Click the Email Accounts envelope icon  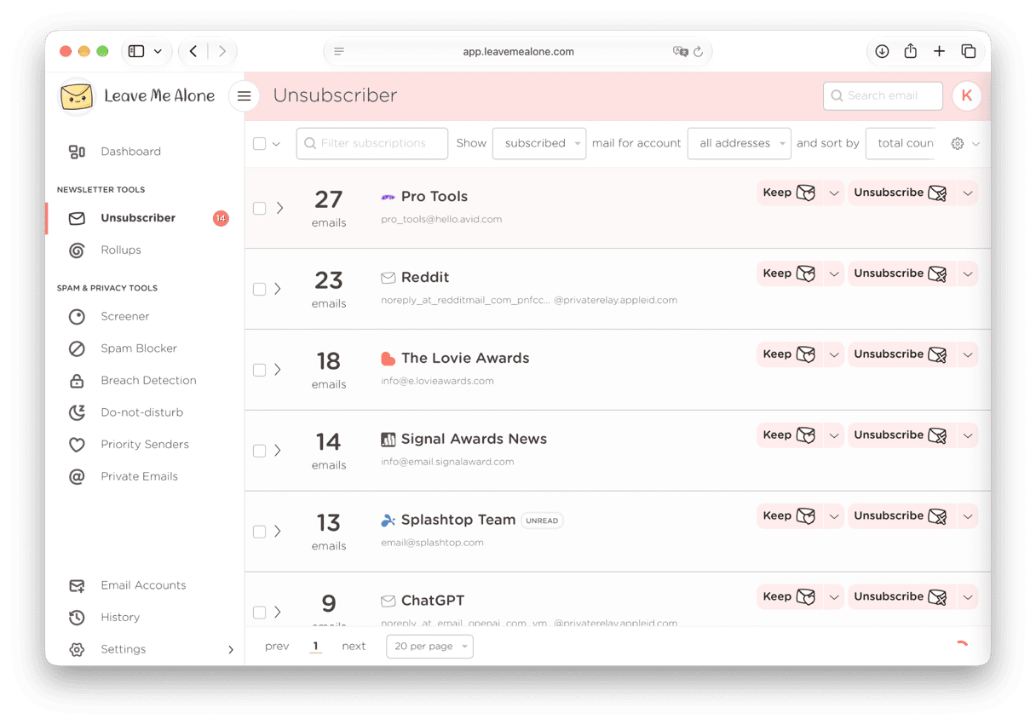click(x=77, y=585)
